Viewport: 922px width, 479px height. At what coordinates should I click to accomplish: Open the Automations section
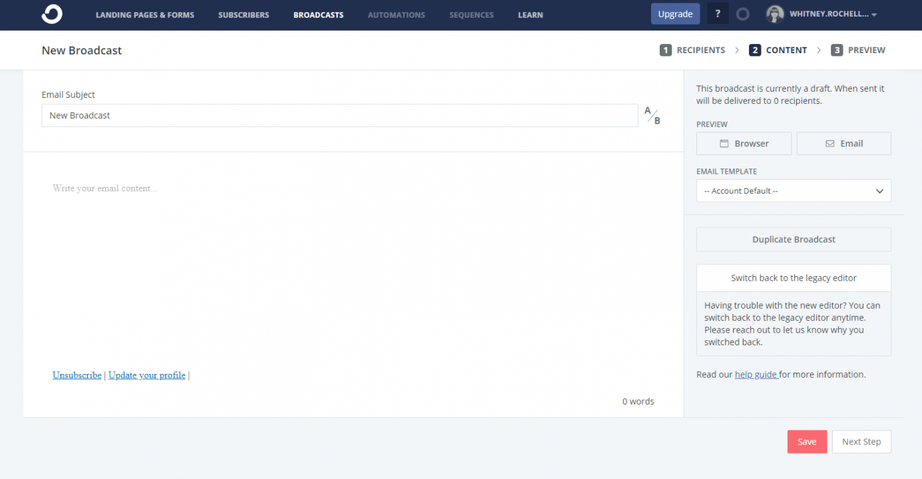click(x=396, y=15)
